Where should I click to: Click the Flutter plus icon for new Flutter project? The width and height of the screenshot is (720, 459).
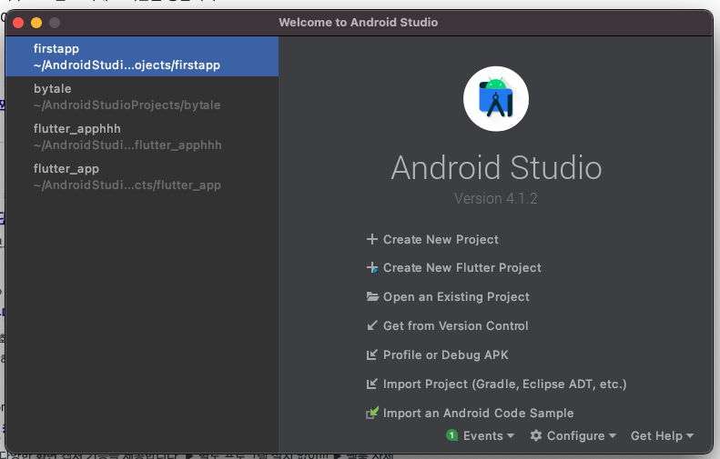coord(372,268)
